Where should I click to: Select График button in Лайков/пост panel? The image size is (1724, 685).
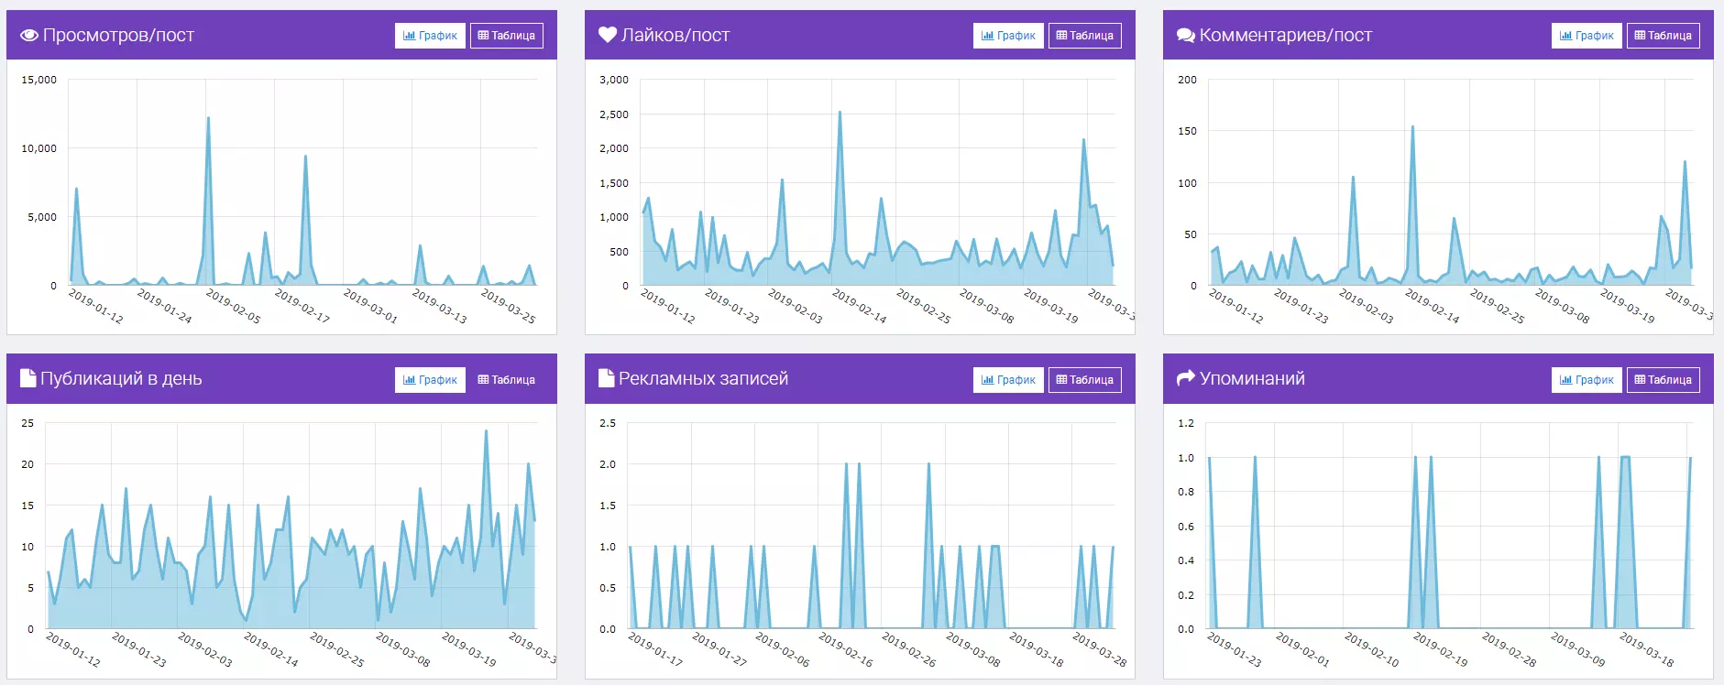point(1008,36)
